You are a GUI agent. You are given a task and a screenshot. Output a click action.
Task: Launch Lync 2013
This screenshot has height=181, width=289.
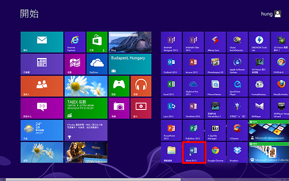coord(171,108)
